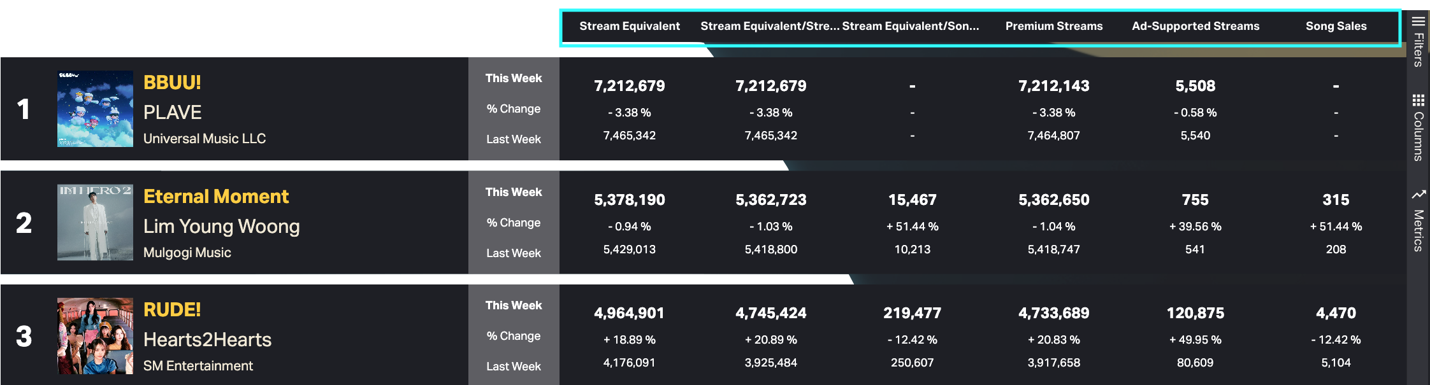Select artist Lim Young Woong
1430x385 pixels.
[x=221, y=227]
